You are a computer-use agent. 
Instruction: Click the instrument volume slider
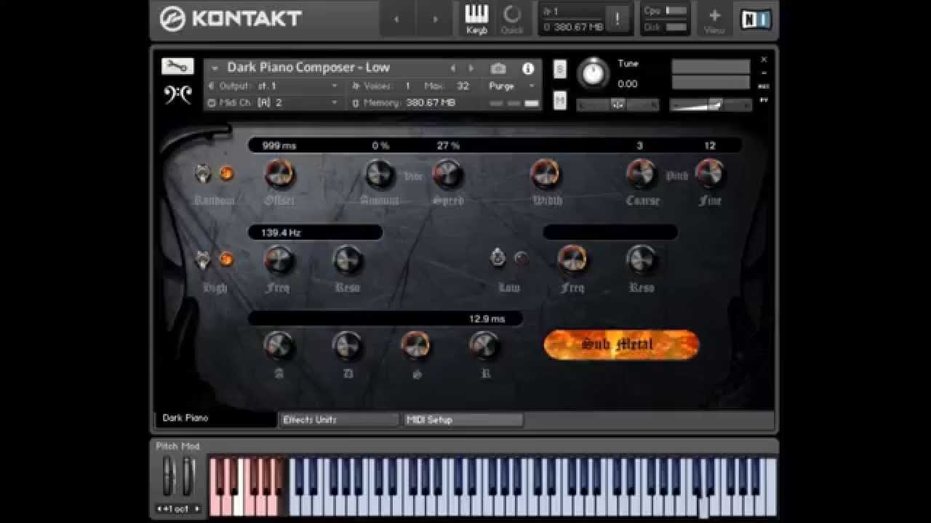tap(711, 105)
